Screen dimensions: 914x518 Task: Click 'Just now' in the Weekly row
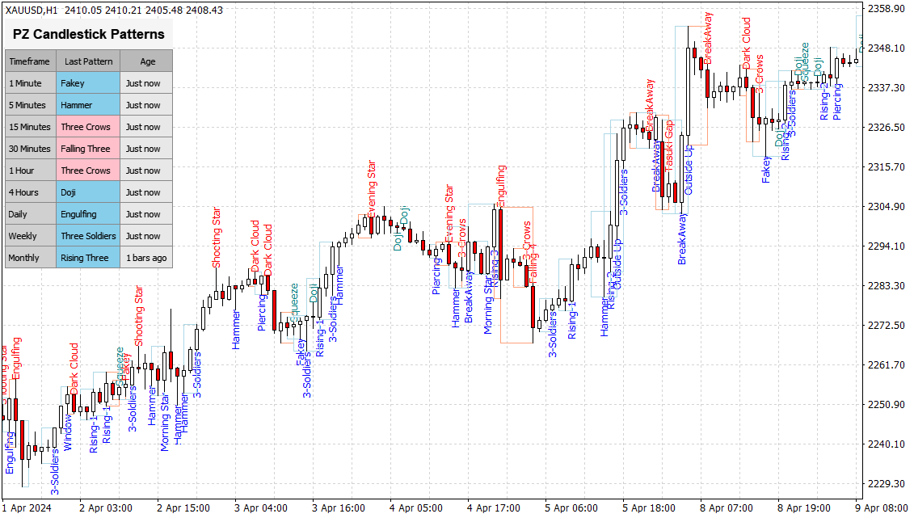146,236
